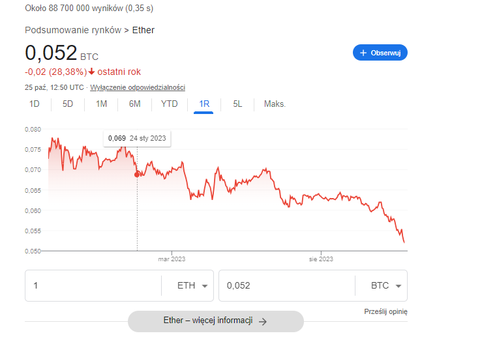497x342 pixels.
Task: Open the ETH currency dropdown
Action: 192,286
